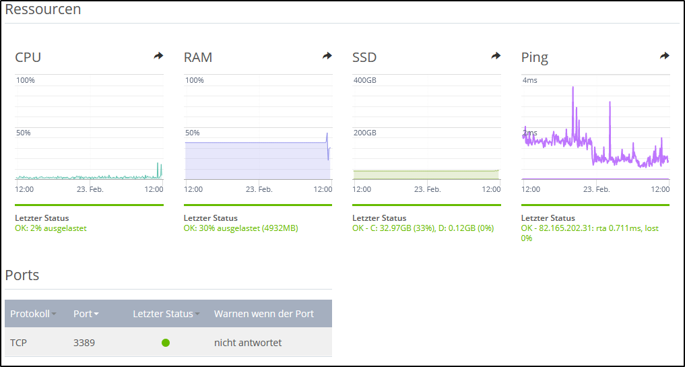Click the 'nicht antwortet' cell
This screenshot has height=367, width=685.
click(248, 343)
